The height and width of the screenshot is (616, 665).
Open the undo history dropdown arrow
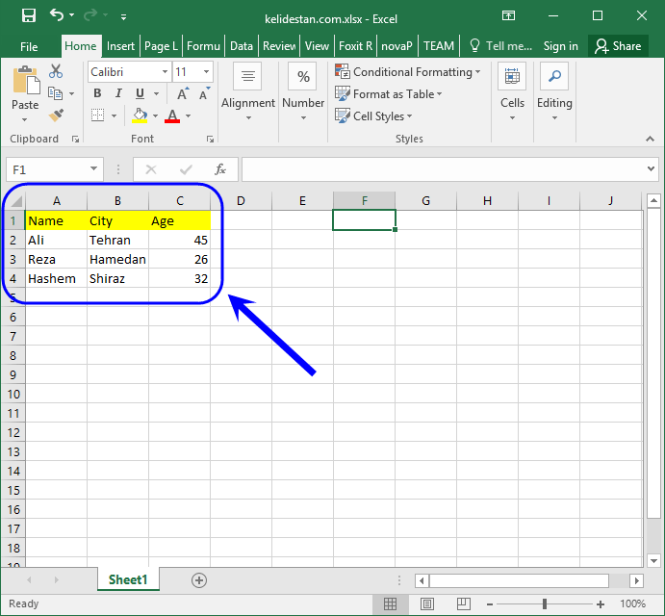coord(71,15)
